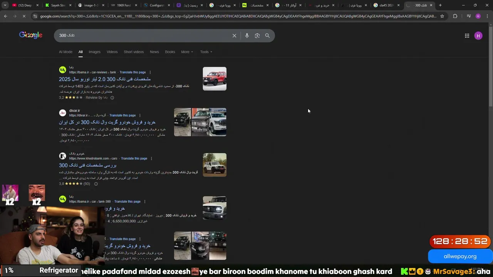Select the All results tab

point(80,52)
